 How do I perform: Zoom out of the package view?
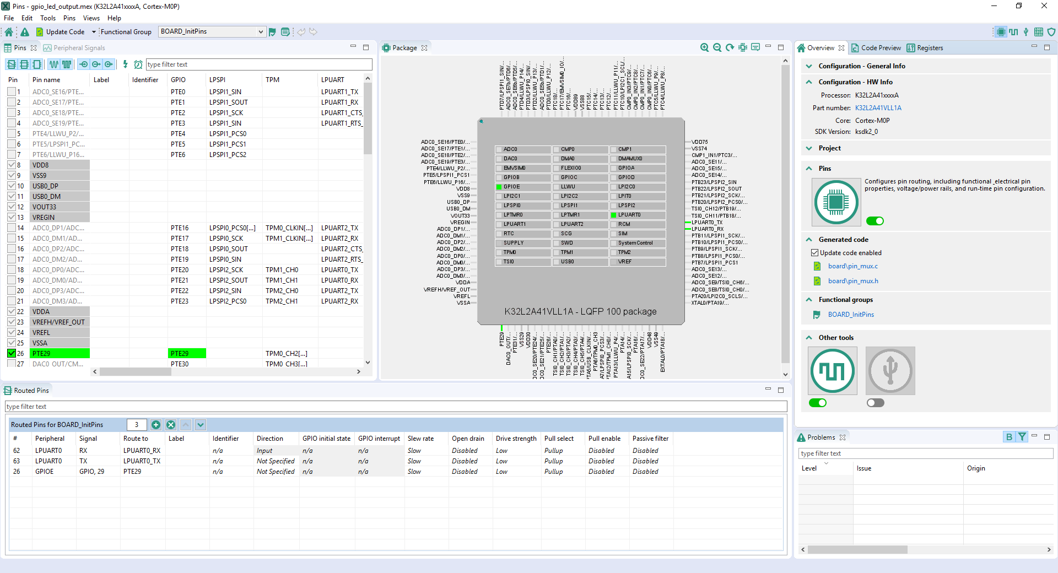[717, 48]
